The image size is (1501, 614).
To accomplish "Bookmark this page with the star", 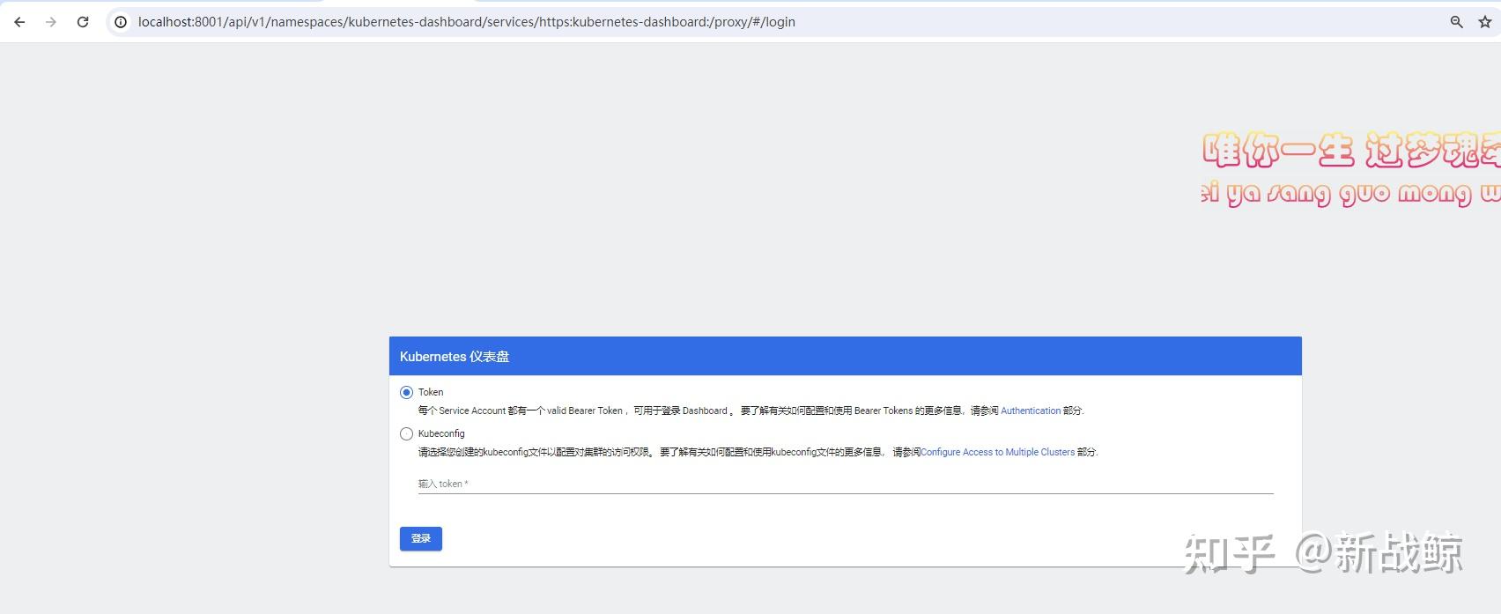I will [1485, 22].
